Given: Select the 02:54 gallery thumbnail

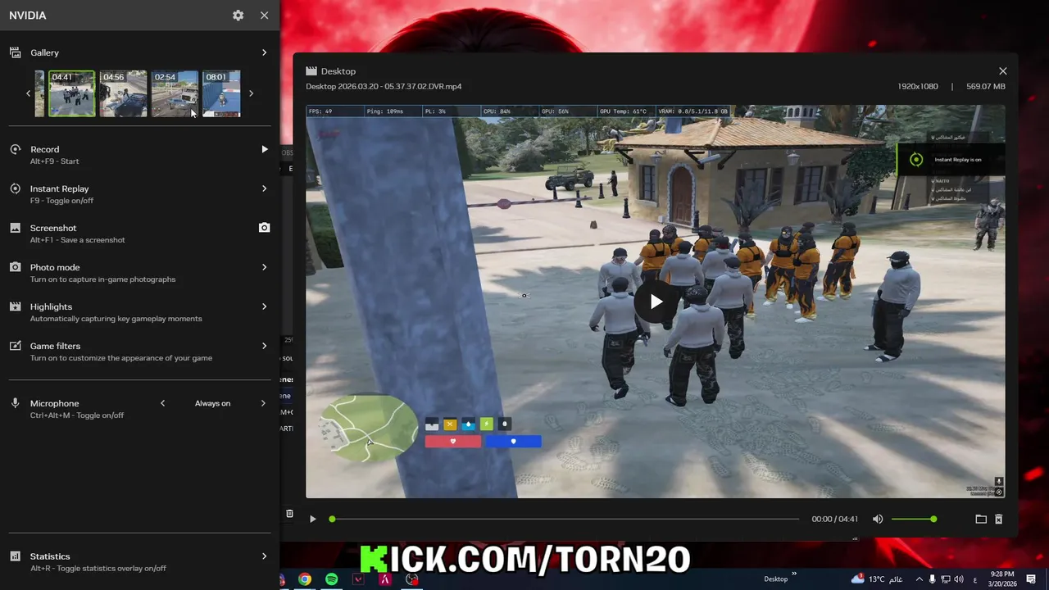Looking at the screenshot, I should tap(175, 93).
